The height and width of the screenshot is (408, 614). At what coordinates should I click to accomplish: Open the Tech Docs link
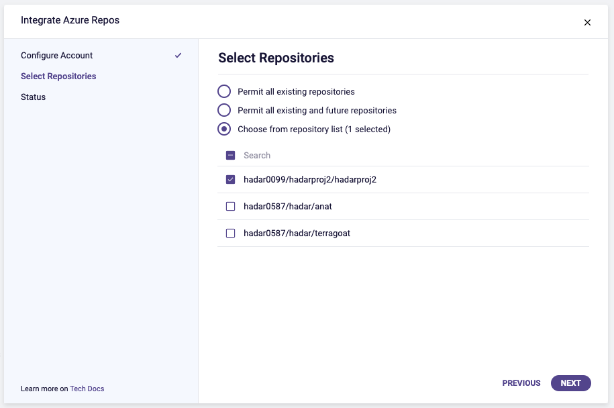[x=87, y=389]
